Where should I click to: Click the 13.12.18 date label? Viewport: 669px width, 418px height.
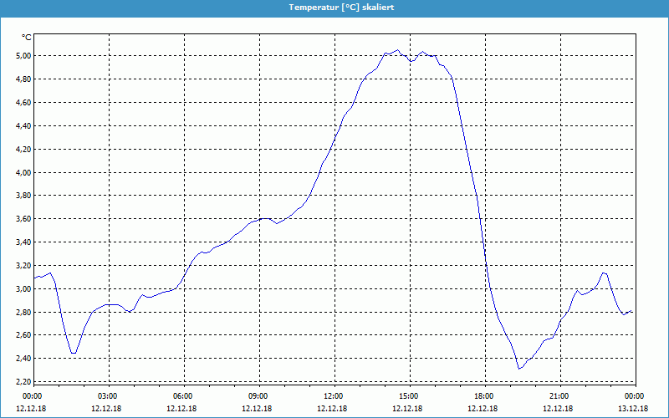tap(633, 409)
